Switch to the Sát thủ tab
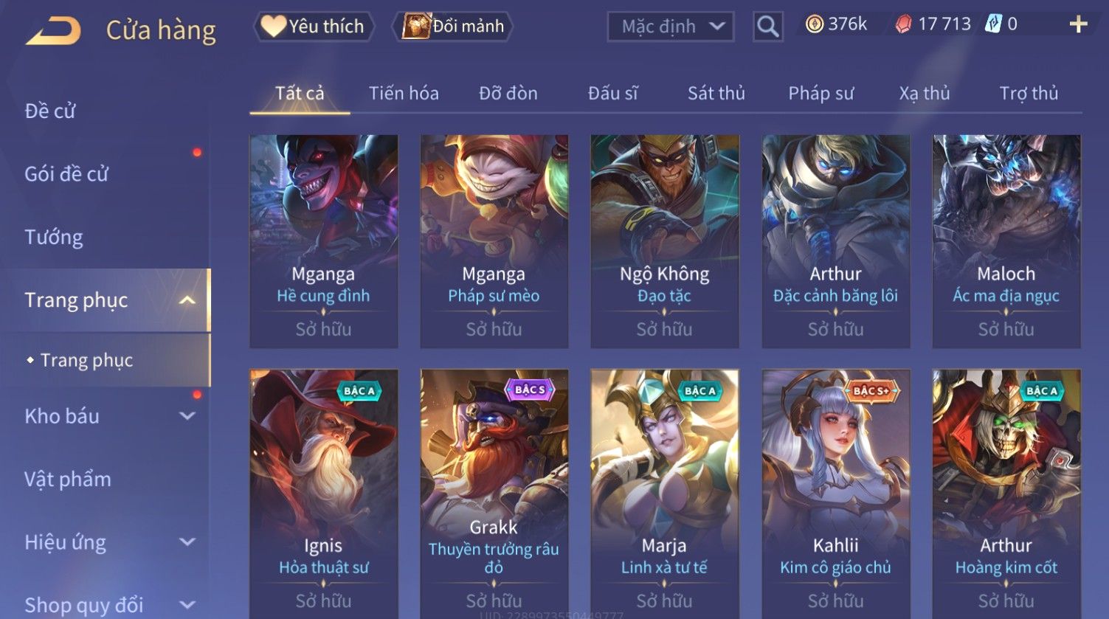Screen dimensions: 1109x619 [716, 94]
